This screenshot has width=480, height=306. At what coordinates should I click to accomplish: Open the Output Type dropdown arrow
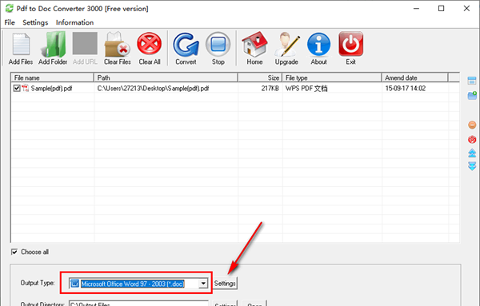tap(203, 284)
